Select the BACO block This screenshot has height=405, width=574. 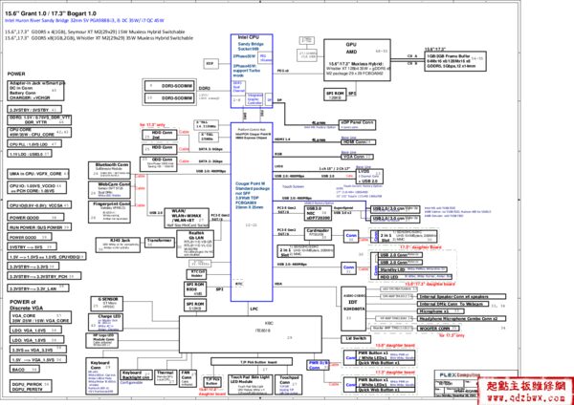24,370
